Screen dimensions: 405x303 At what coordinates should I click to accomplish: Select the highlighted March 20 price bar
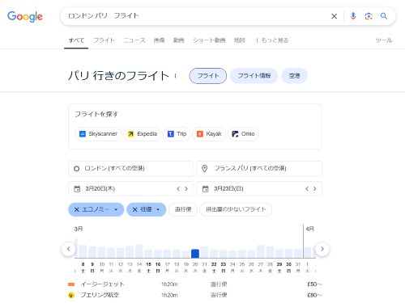tap(195, 254)
